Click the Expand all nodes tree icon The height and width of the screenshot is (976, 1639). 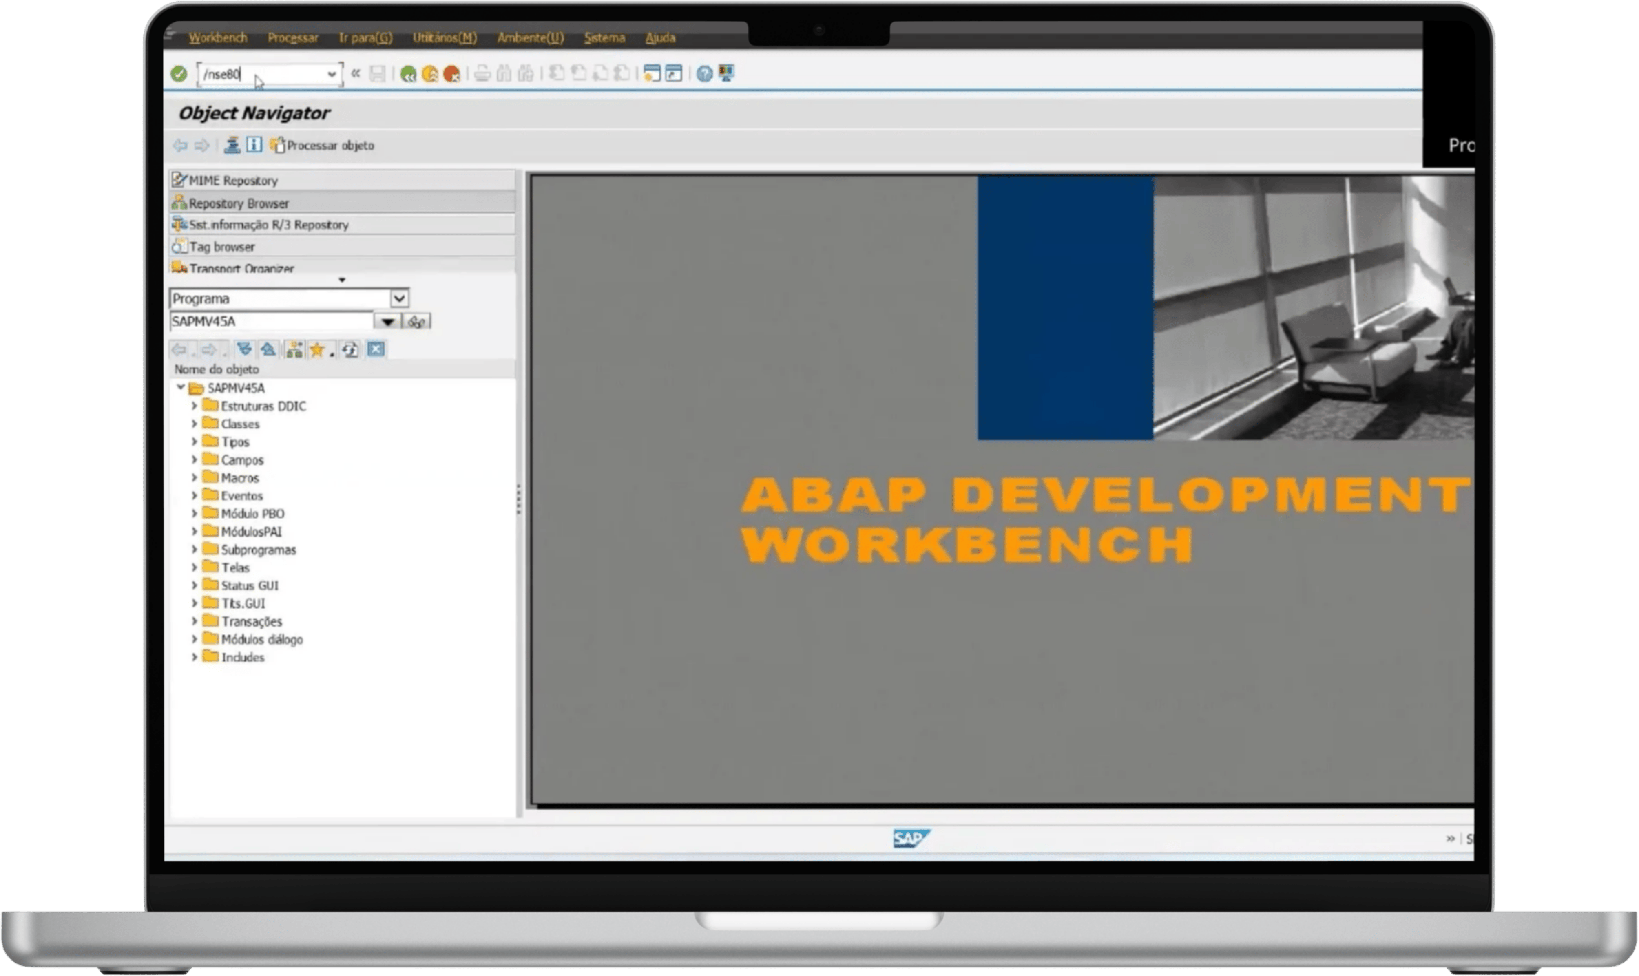245,349
